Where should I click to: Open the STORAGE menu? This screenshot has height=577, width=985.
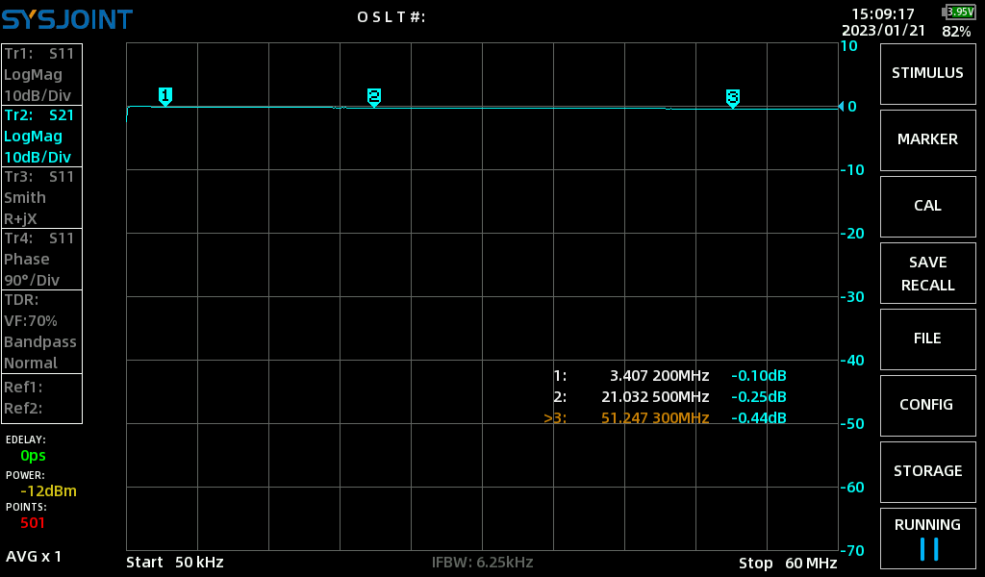tap(928, 472)
